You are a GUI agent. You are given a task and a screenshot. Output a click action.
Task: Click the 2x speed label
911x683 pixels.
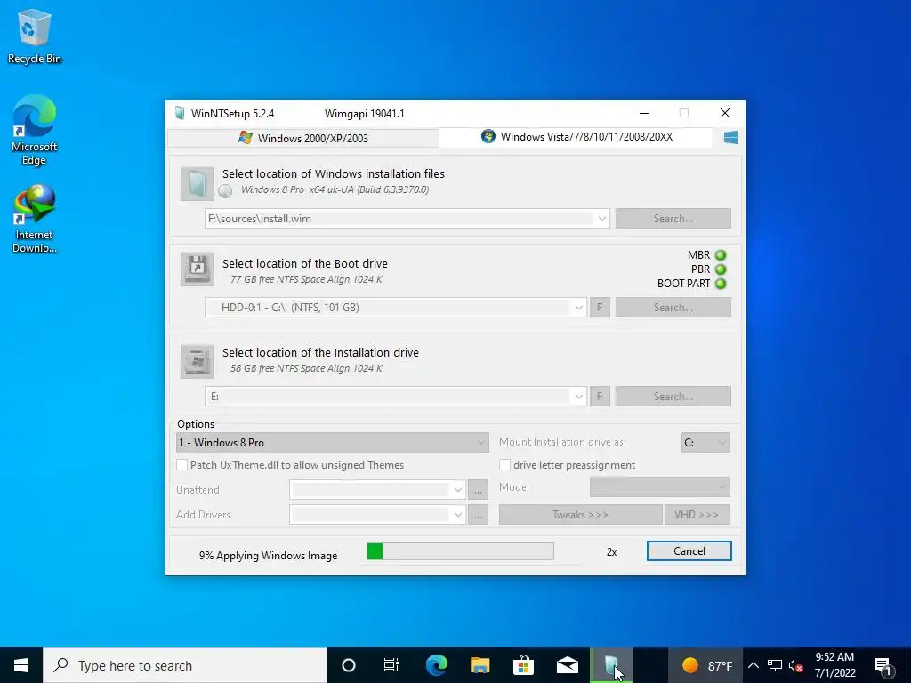pyautogui.click(x=611, y=552)
